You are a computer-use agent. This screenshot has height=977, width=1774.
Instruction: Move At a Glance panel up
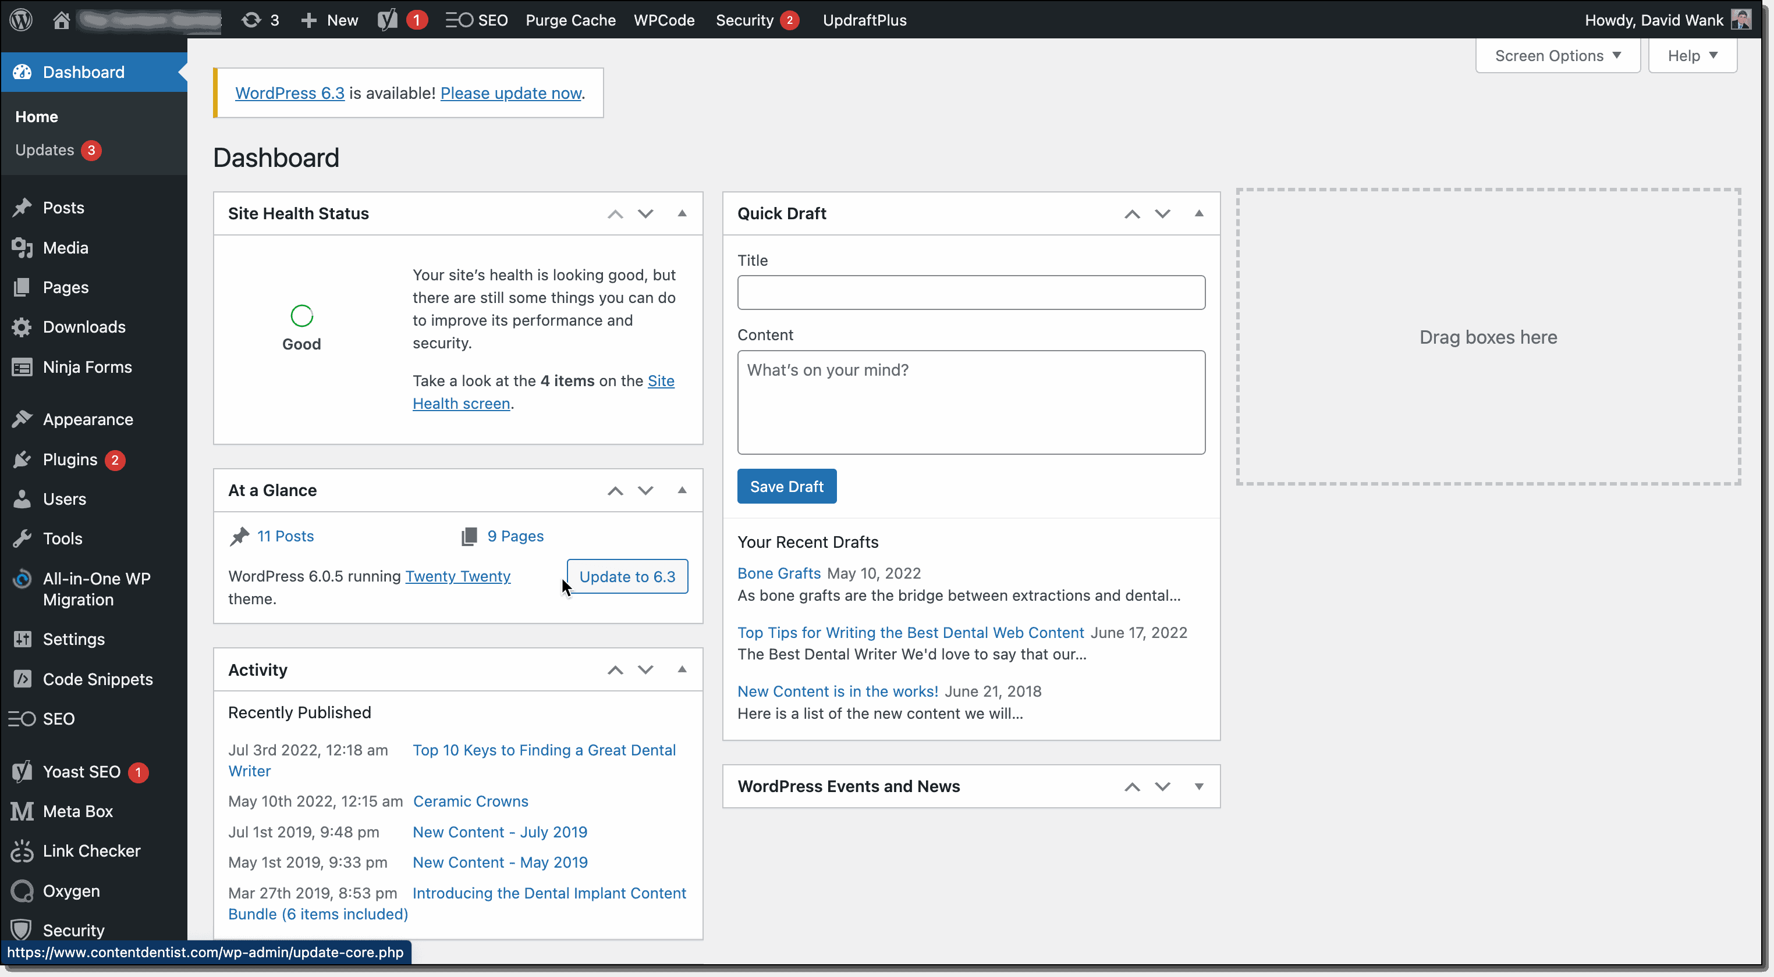coord(615,491)
